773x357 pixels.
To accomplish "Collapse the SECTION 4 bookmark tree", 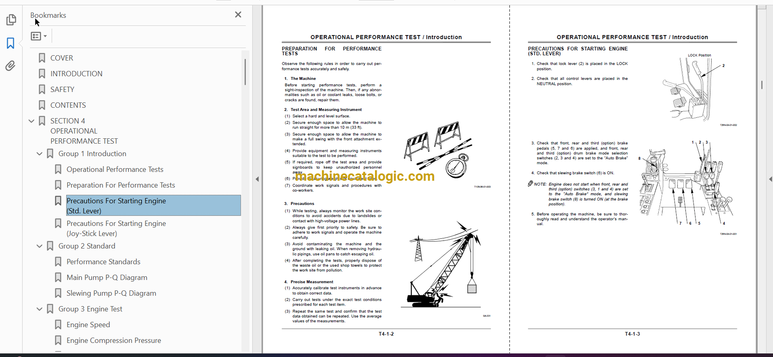I will (x=31, y=121).
